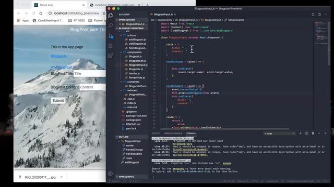Open index.js in explorer
334x187 pixels.
click(x=132, y=103)
